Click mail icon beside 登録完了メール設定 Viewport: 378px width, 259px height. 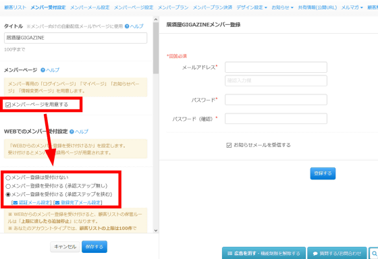[x=57, y=202]
